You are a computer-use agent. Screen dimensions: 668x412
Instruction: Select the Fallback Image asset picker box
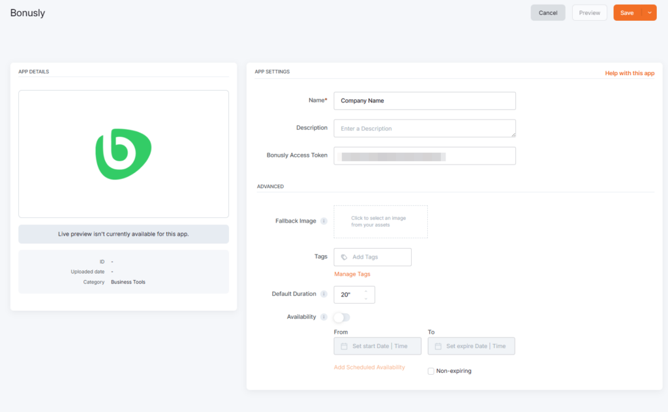pyautogui.click(x=380, y=221)
